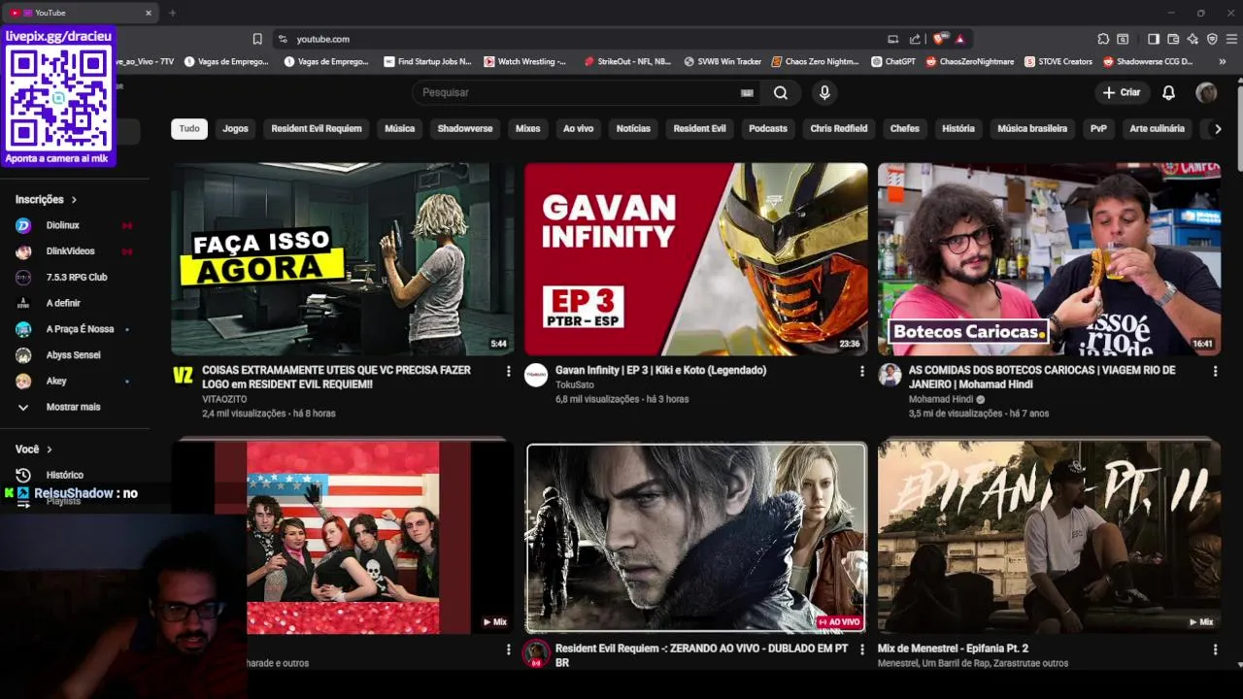Select the Podcasts chip
This screenshot has height=699, width=1243.
(x=768, y=128)
